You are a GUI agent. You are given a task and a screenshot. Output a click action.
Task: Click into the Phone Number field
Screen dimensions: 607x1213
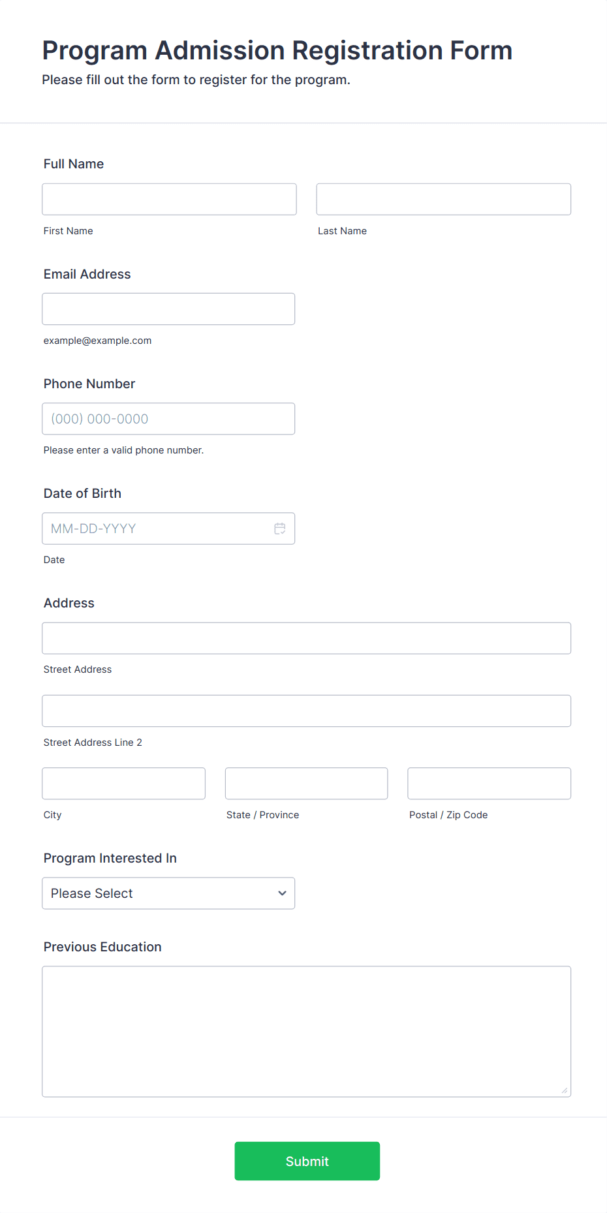pos(168,419)
